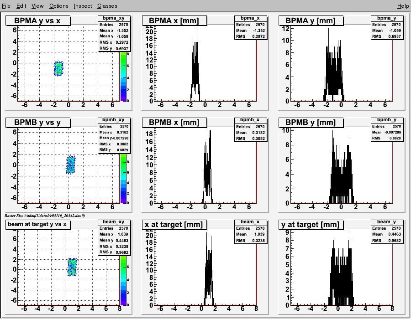This screenshot has width=411, height=319.
Task: Open the Classes menu
Action: click(107, 6)
